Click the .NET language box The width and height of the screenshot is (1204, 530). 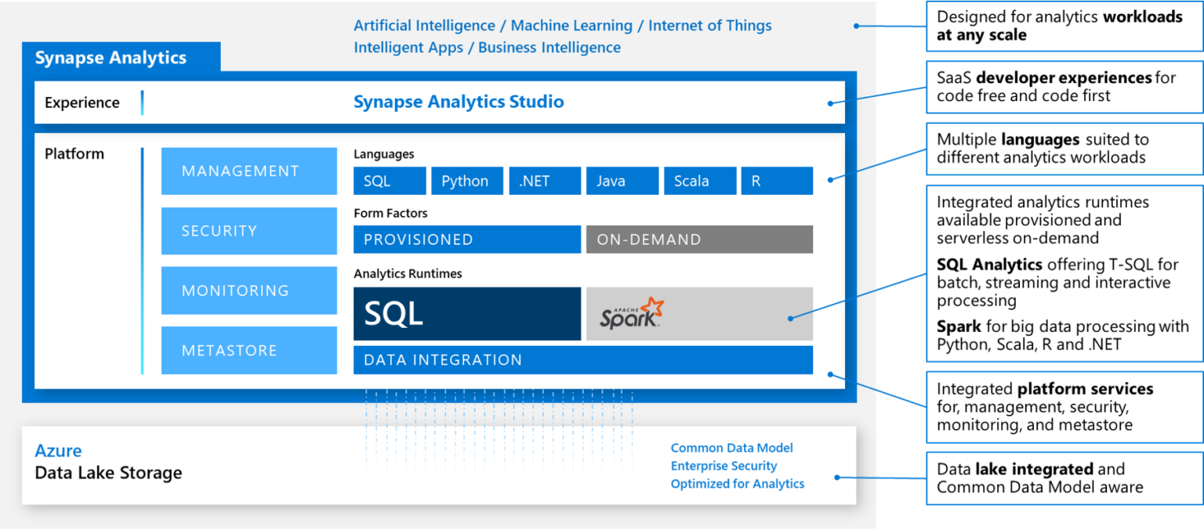pyautogui.click(x=544, y=181)
